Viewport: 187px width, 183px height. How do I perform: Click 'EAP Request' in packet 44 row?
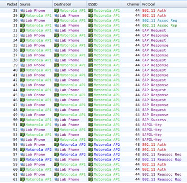point(154,90)
